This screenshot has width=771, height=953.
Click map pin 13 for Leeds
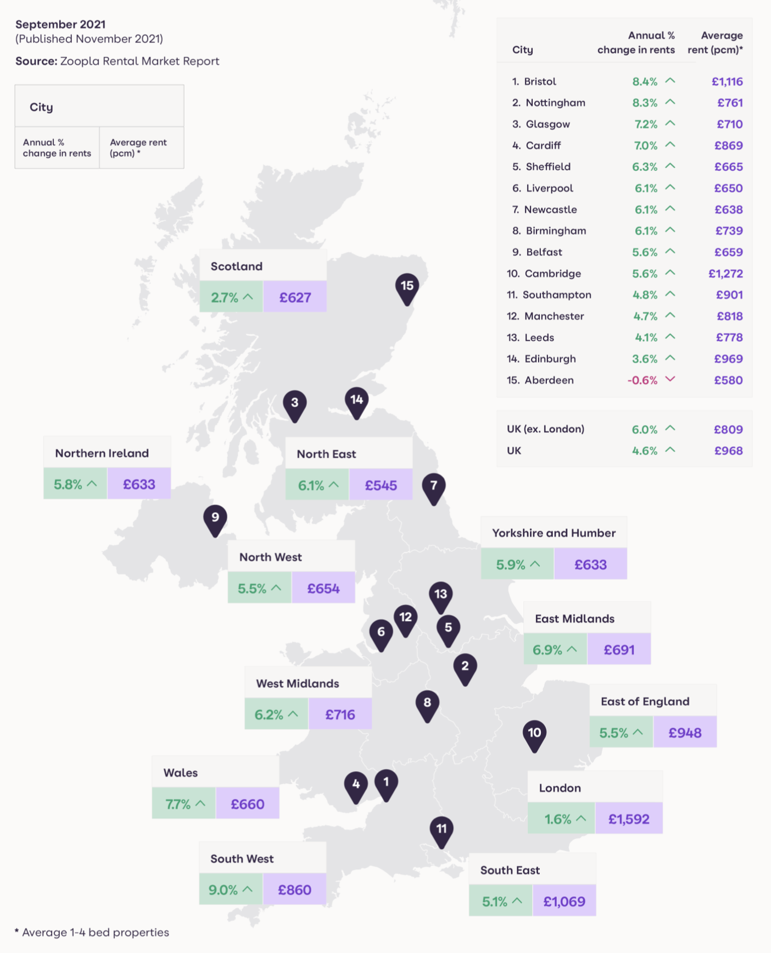440,595
